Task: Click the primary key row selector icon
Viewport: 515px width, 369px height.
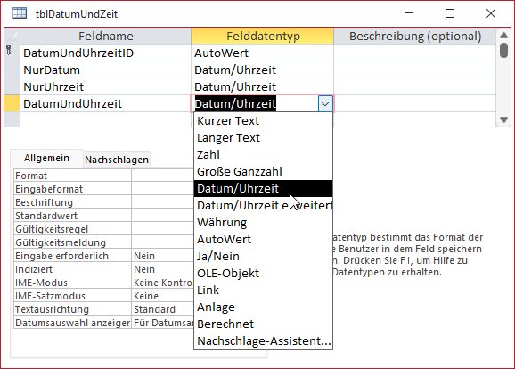Action: tap(9, 51)
